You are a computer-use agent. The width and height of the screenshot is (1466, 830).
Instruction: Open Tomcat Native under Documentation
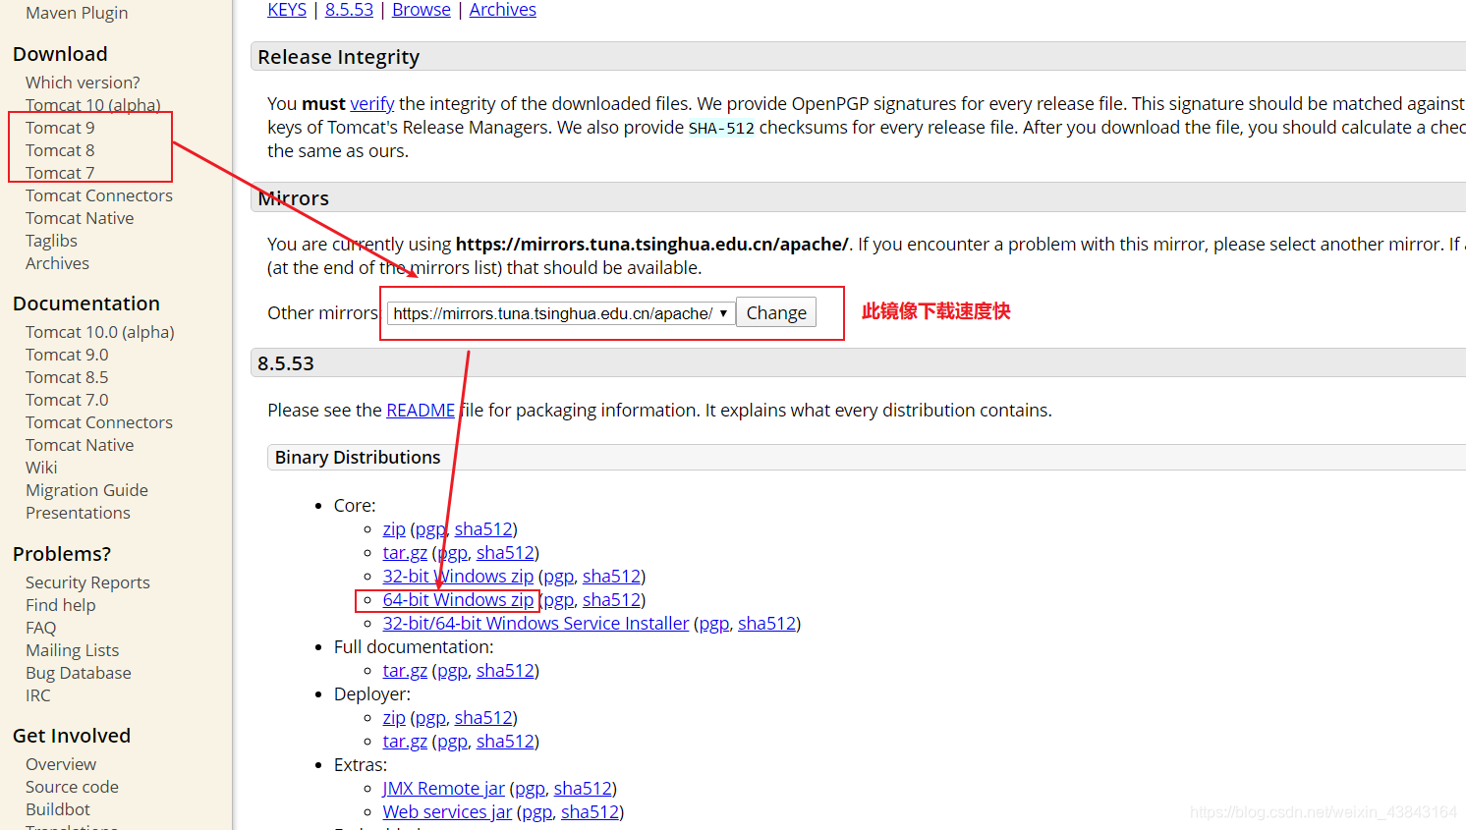point(80,445)
